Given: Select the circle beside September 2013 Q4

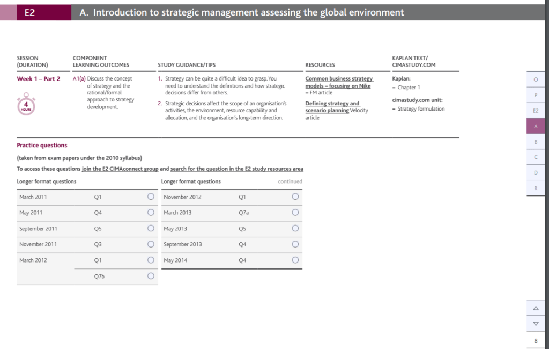Looking at the screenshot, I should click(295, 244).
